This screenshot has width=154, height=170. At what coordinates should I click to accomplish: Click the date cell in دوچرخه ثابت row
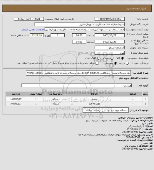[x=16, y=104]
